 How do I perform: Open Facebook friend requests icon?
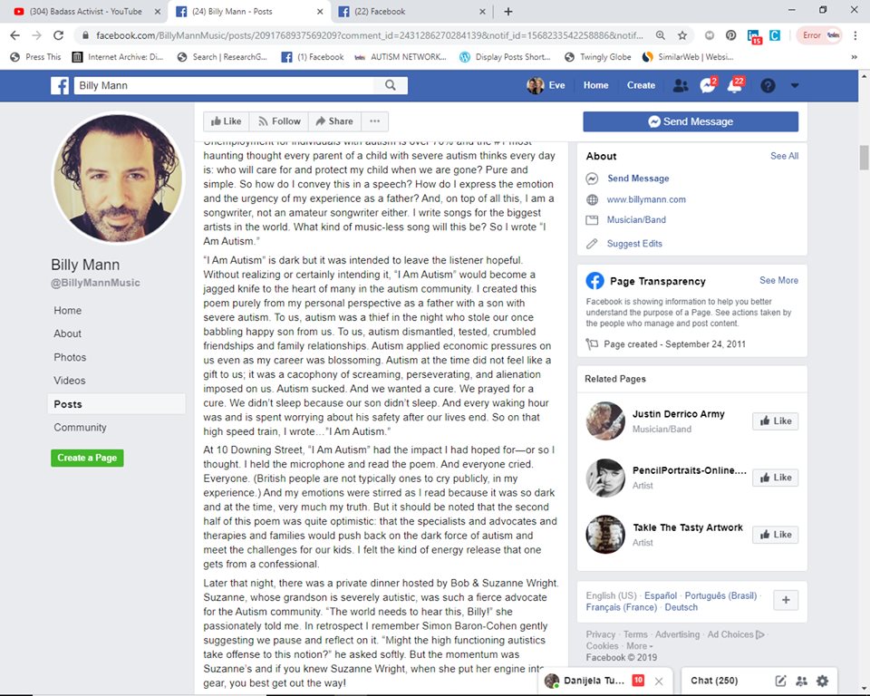tap(681, 85)
